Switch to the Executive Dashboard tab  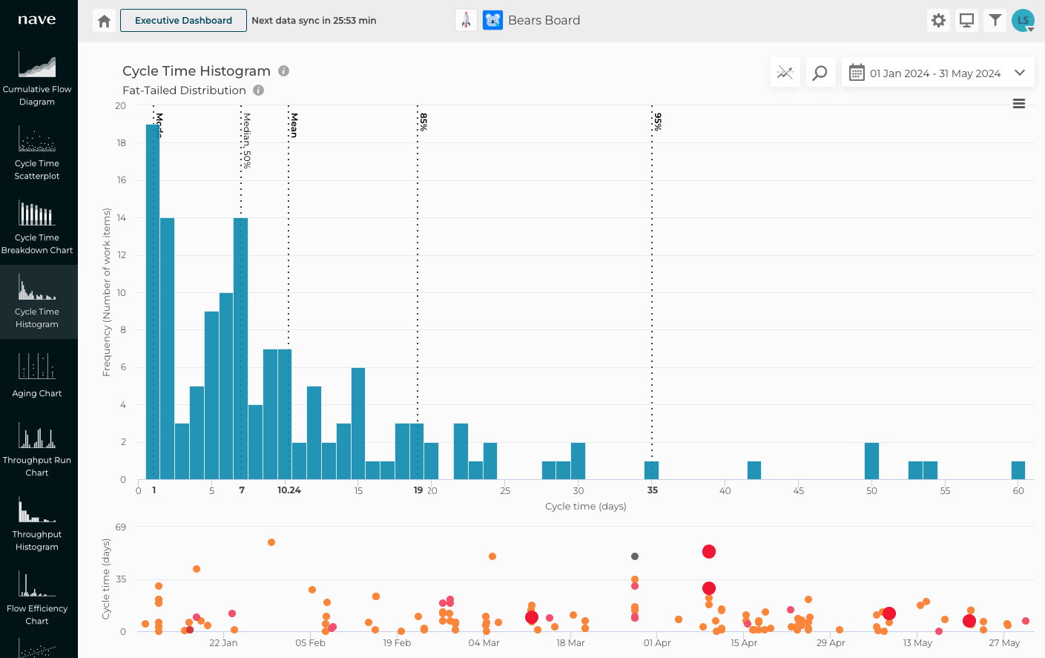click(x=183, y=20)
